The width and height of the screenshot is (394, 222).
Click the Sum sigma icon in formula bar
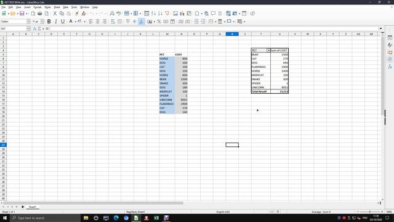click(x=39, y=29)
